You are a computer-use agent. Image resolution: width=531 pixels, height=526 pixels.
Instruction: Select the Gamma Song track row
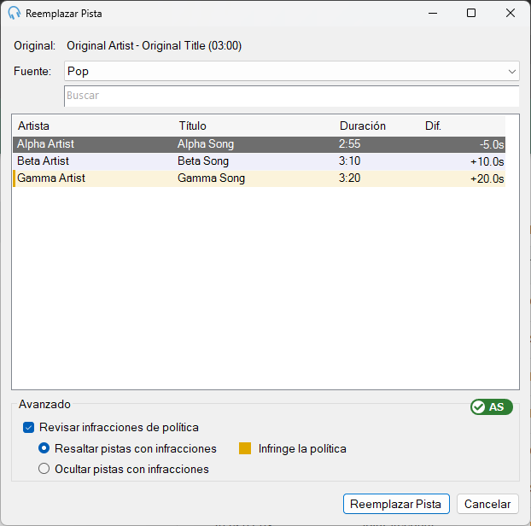[259, 178]
